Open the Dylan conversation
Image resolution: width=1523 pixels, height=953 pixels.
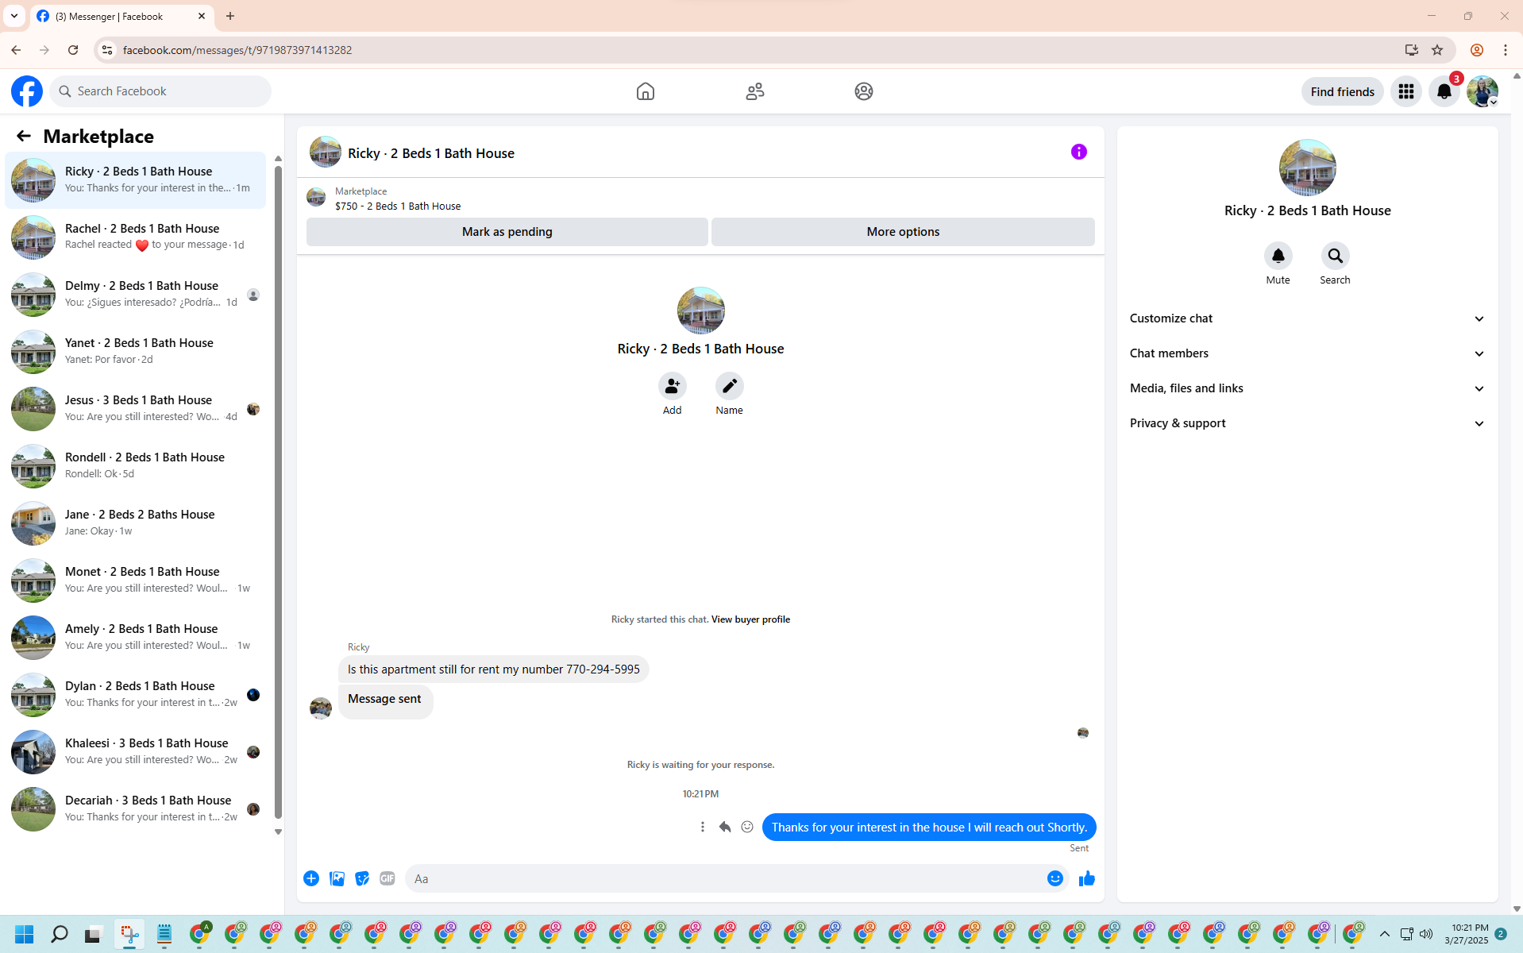(x=136, y=695)
